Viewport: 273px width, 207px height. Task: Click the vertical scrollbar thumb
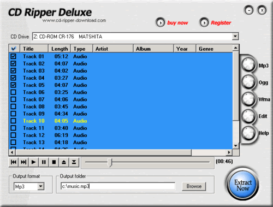pos(236,86)
